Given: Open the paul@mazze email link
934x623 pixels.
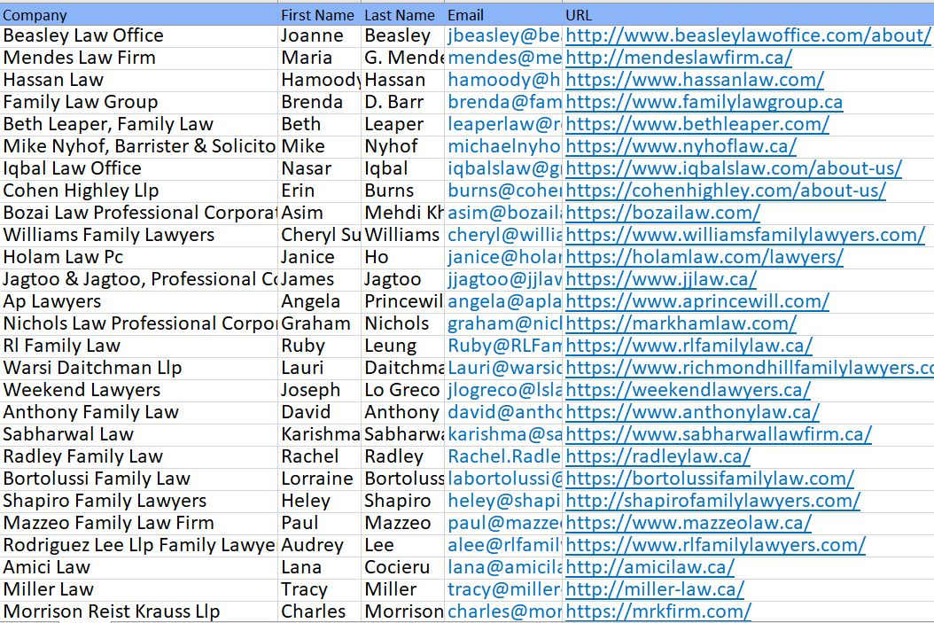Looking at the screenshot, I should [x=504, y=523].
